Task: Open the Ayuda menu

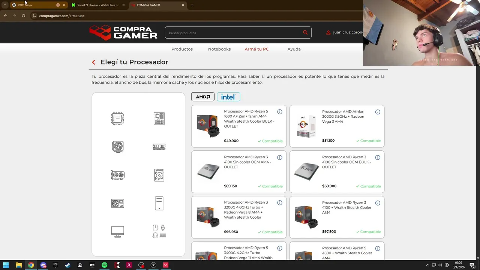Action: (294, 49)
